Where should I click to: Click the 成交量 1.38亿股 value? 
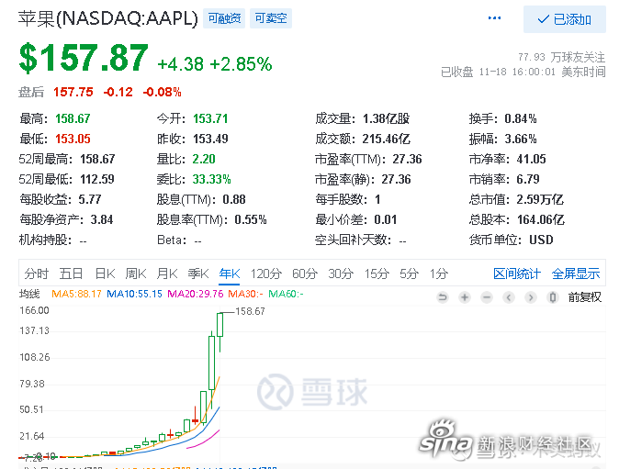(386, 118)
